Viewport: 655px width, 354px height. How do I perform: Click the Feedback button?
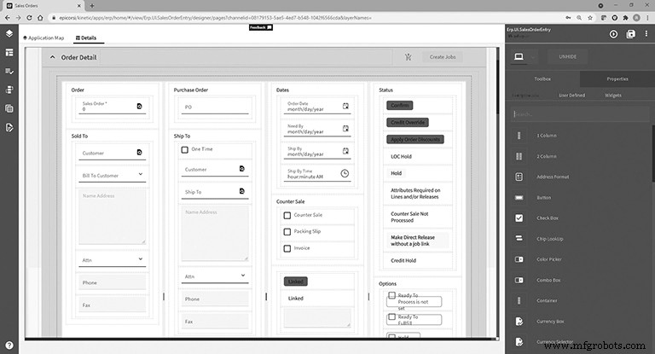(x=261, y=27)
